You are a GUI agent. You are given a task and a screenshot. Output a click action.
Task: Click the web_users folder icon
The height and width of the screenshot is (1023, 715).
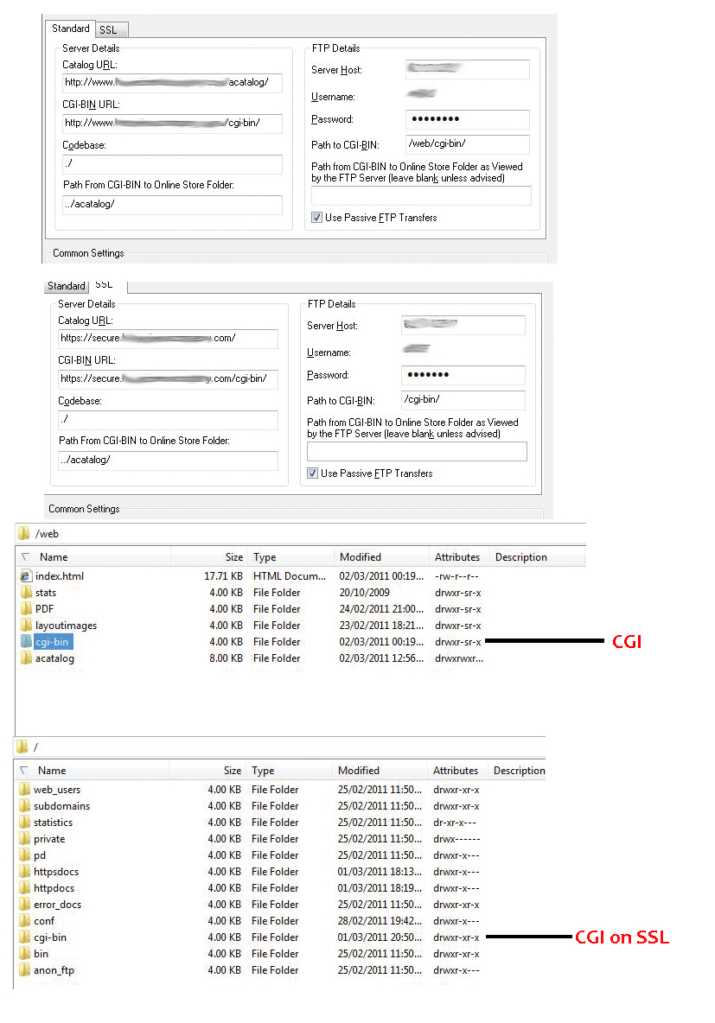click(x=24, y=790)
